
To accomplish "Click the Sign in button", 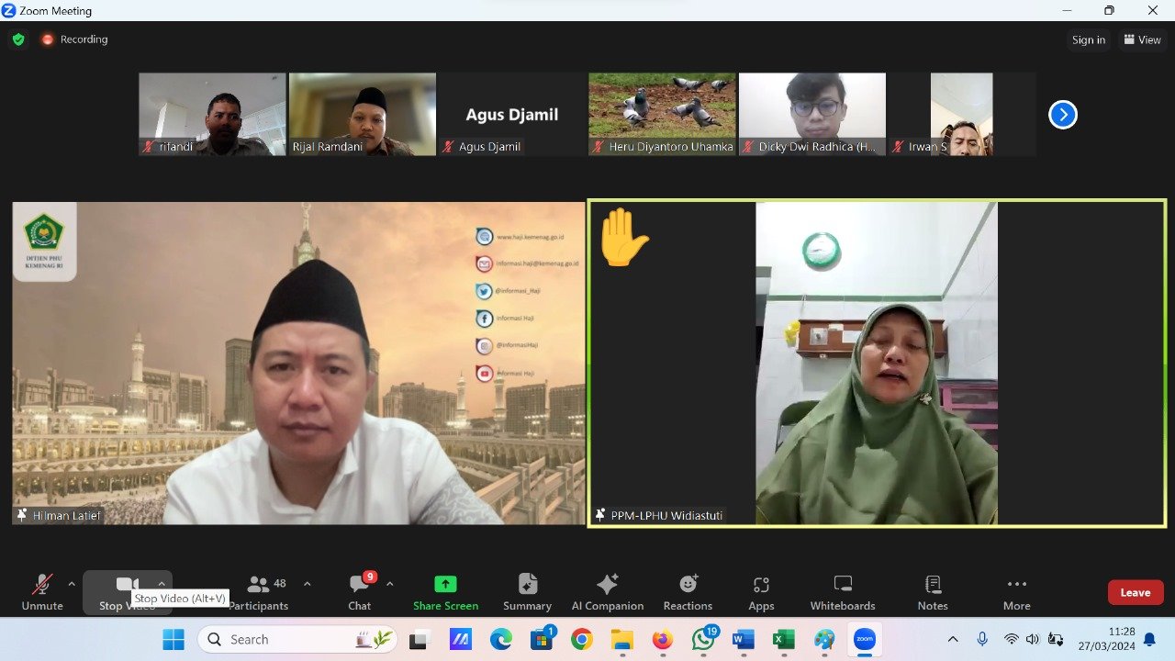I will click(1088, 39).
